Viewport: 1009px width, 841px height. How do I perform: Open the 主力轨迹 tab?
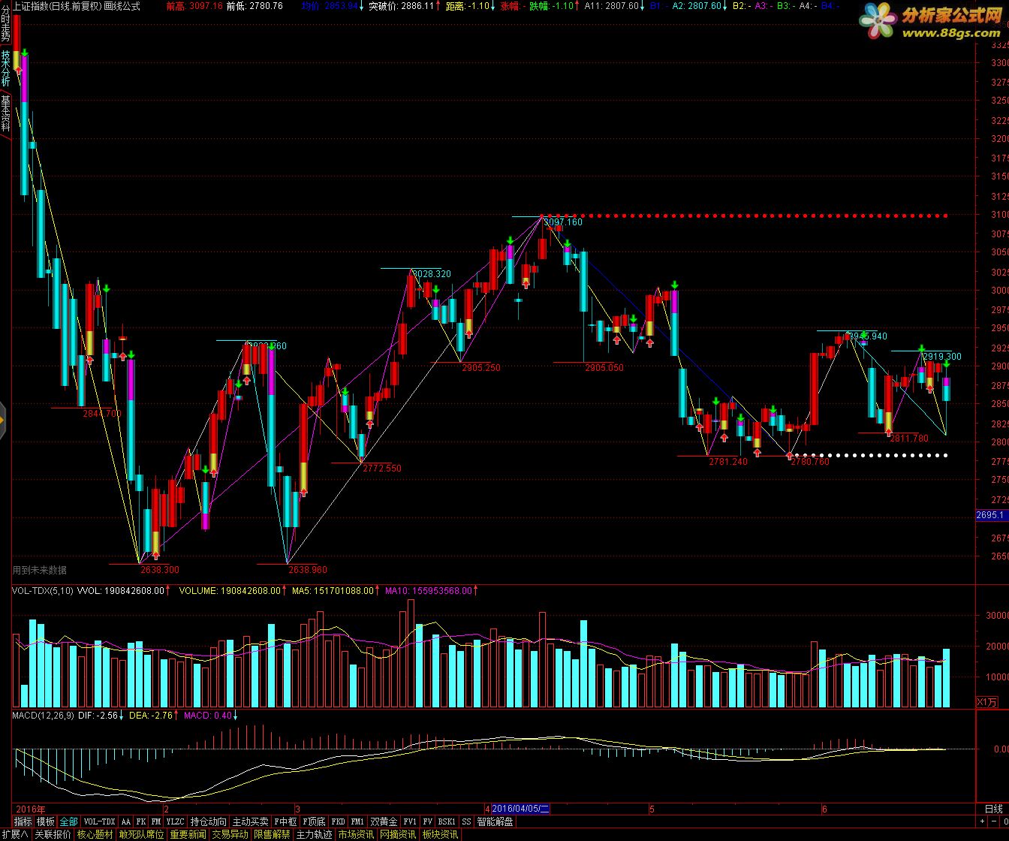point(314,834)
